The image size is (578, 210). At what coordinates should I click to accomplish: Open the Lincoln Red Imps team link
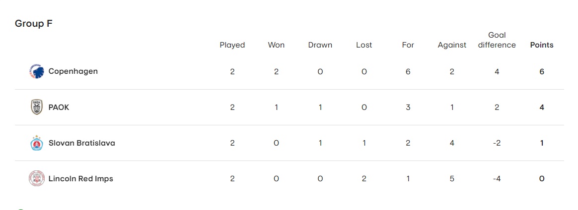[81, 179]
